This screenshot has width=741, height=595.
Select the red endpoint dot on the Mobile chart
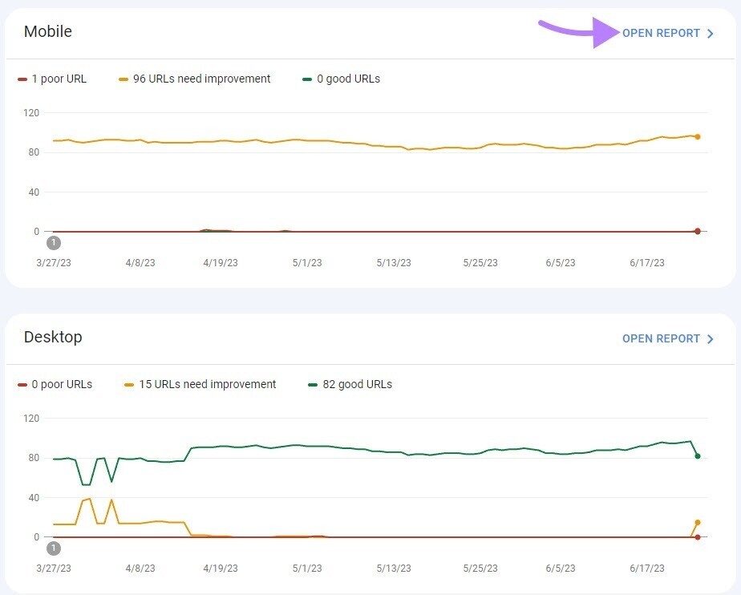click(x=697, y=230)
